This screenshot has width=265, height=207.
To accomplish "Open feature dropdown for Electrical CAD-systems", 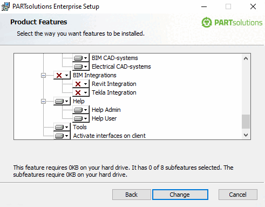I will point(80,66).
